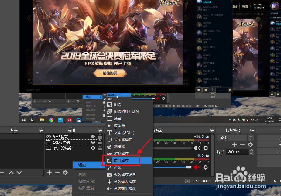The width and height of the screenshot is (281, 196).
Task: Add a source with the plus icon
Action: 50,173
